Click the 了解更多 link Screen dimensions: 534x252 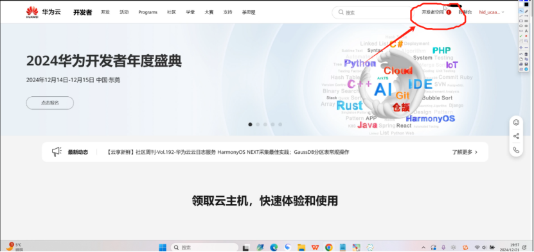tap(465, 152)
